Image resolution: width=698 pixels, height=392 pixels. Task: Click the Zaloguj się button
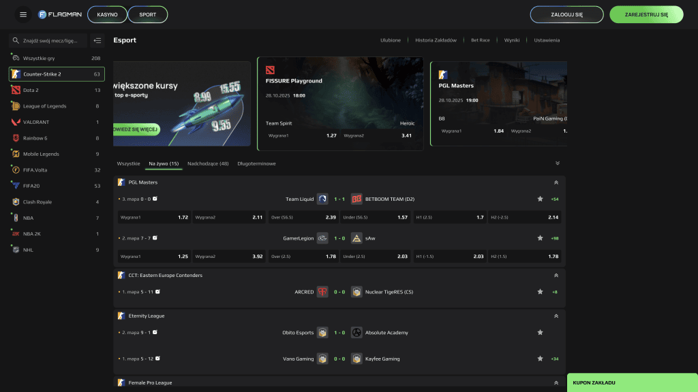(557, 14)
